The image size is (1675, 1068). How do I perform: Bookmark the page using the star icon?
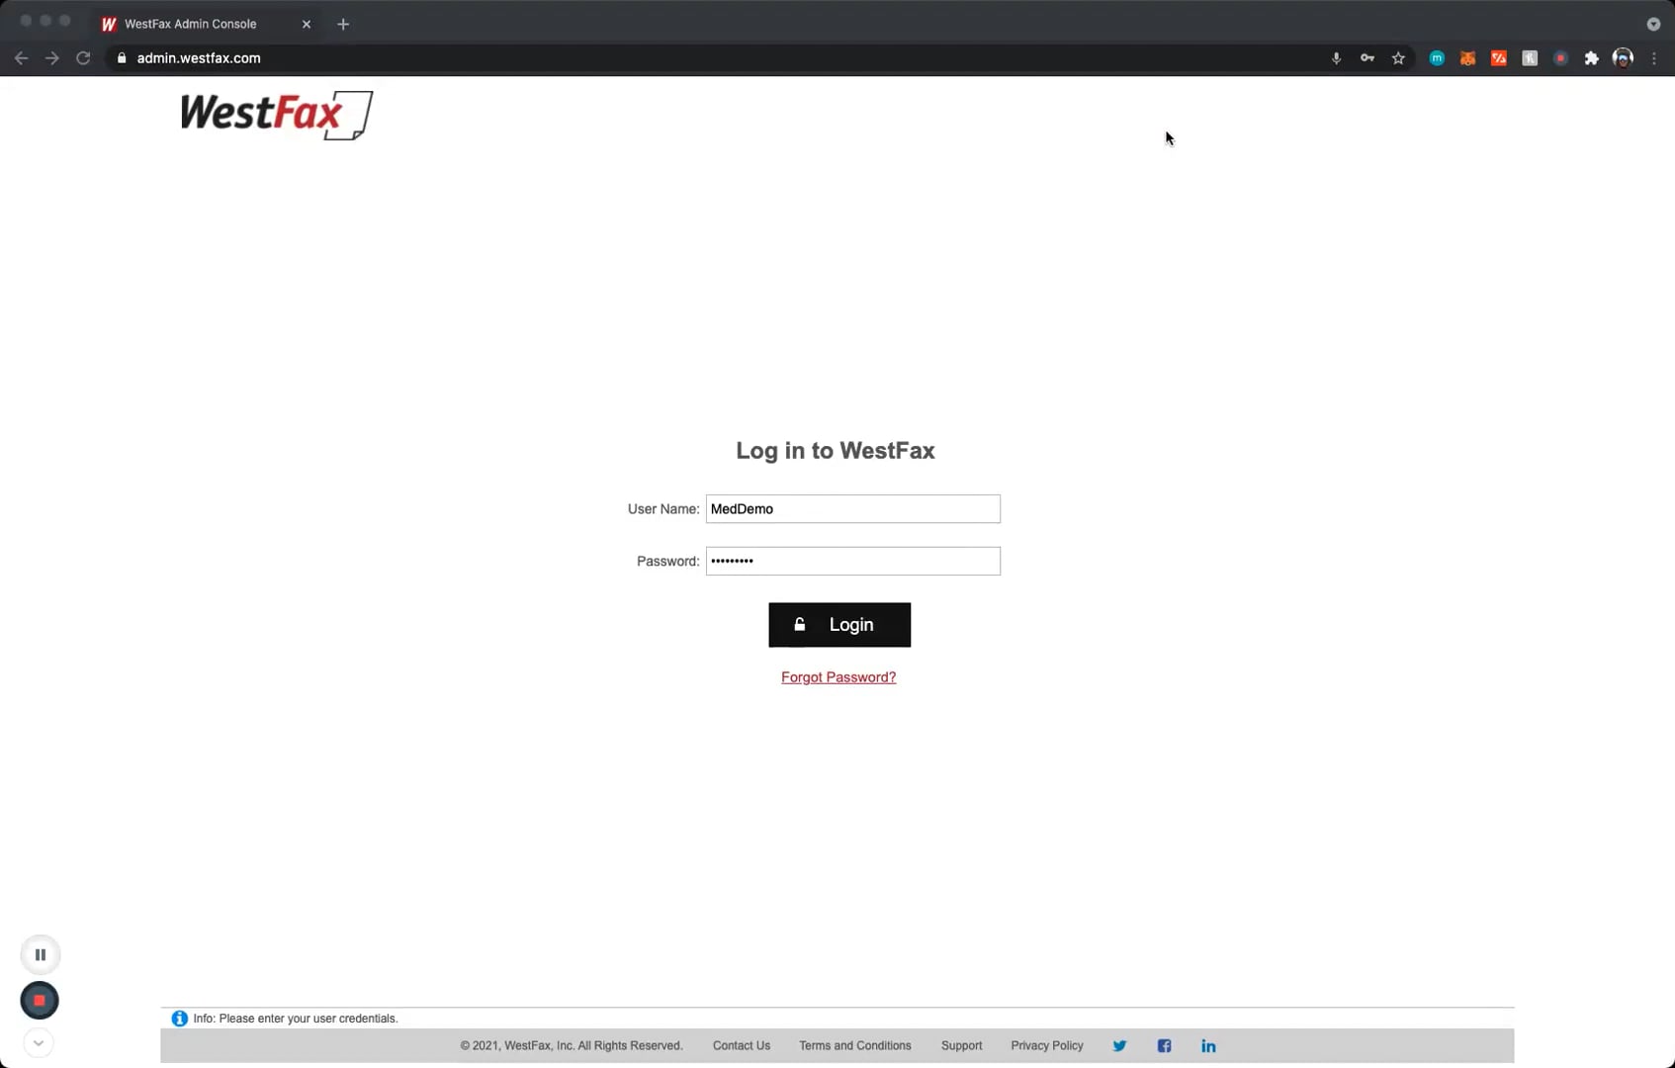click(x=1399, y=58)
